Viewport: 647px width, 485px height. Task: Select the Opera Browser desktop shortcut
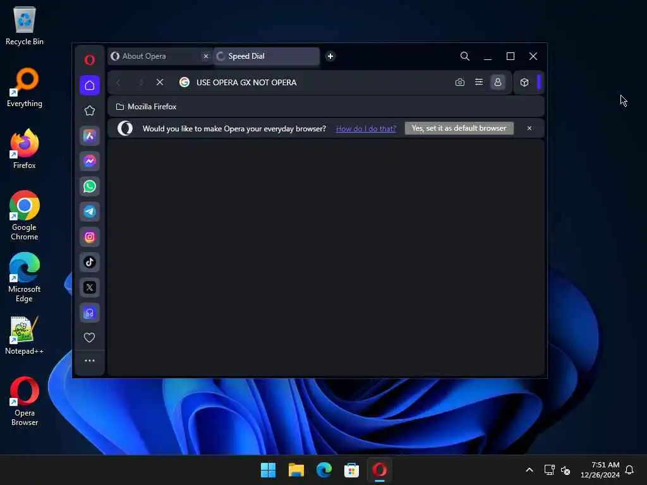(25, 401)
